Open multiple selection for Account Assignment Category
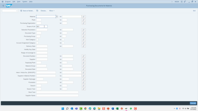198x111 pixels. coord(84,43)
